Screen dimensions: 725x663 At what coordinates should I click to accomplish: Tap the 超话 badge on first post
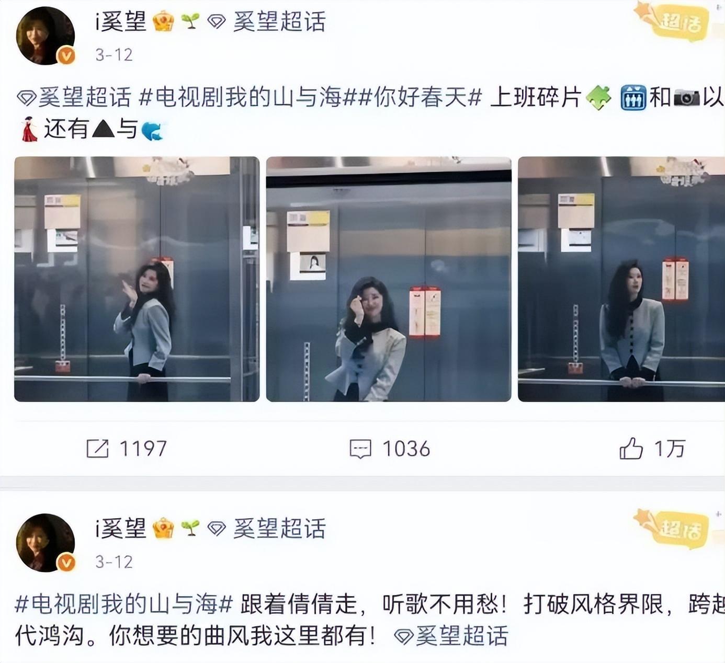674,22
